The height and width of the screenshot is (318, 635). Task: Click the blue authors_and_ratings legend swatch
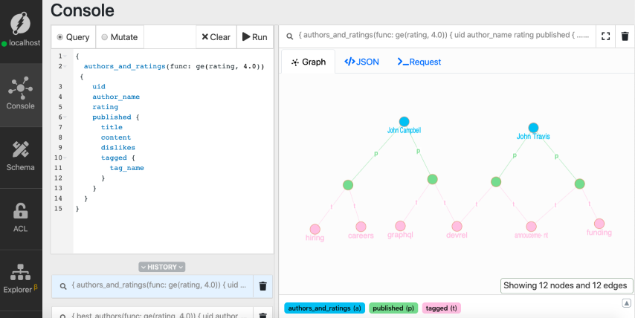[x=324, y=308]
